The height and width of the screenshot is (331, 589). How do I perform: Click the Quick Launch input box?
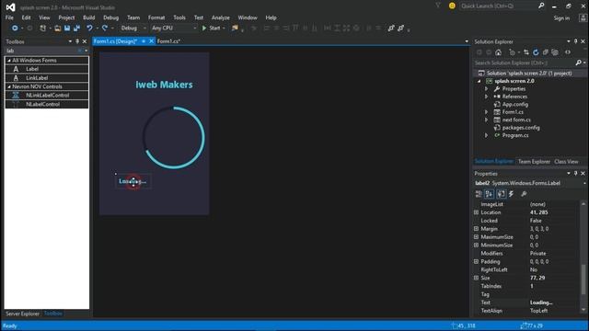499,6
